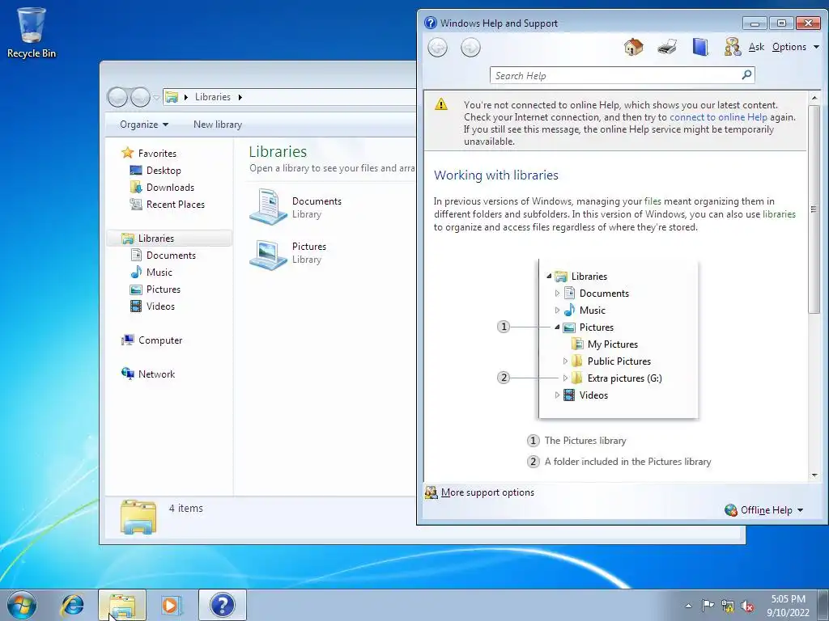This screenshot has height=621, width=829.
Task: Select Downloads in Favorites
Action: click(x=170, y=188)
